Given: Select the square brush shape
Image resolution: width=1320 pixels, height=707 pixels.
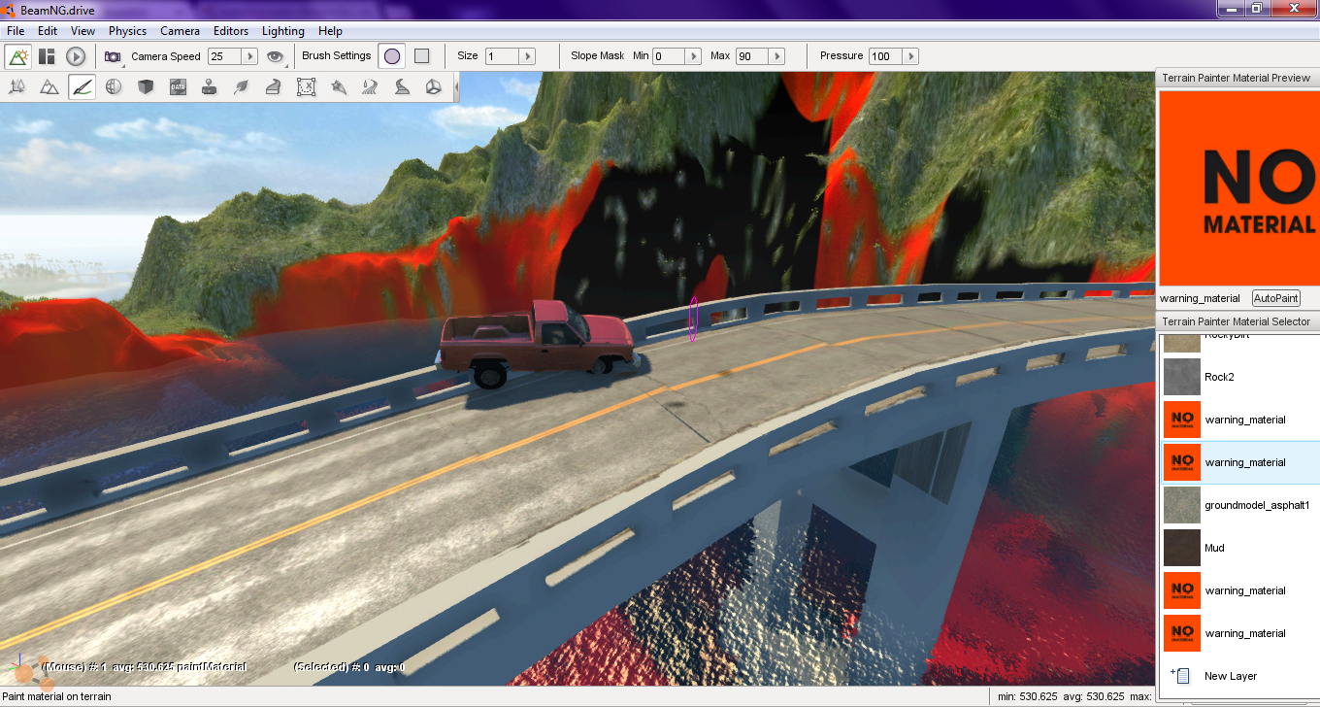Looking at the screenshot, I should click(421, 56).
